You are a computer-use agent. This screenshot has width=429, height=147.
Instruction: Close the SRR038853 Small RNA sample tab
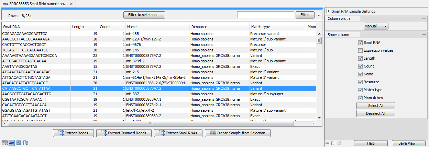(71, 3)
